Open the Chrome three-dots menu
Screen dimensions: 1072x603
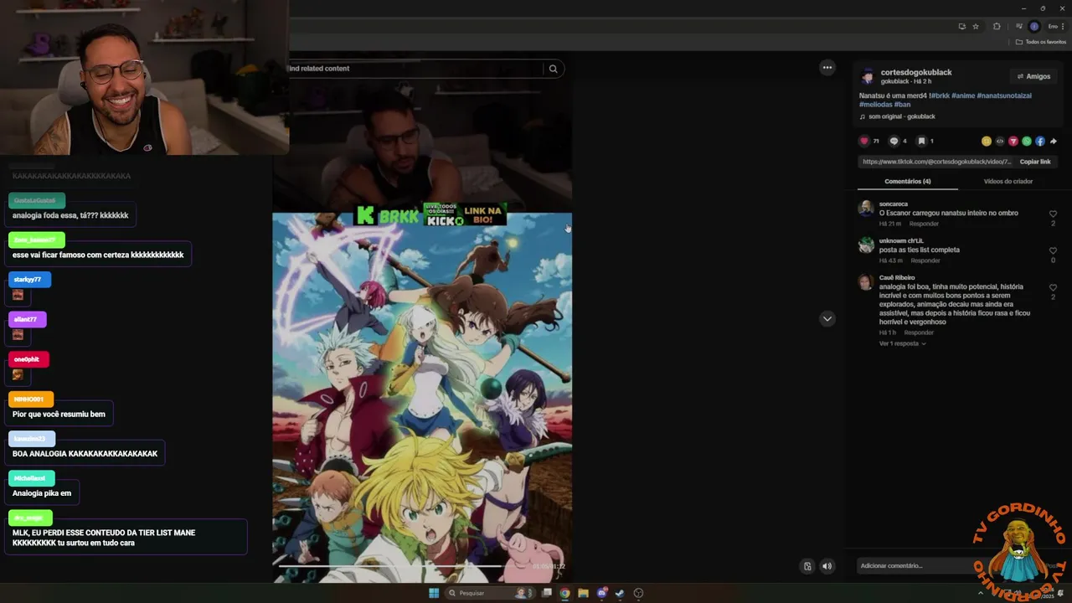[1063, 26]
